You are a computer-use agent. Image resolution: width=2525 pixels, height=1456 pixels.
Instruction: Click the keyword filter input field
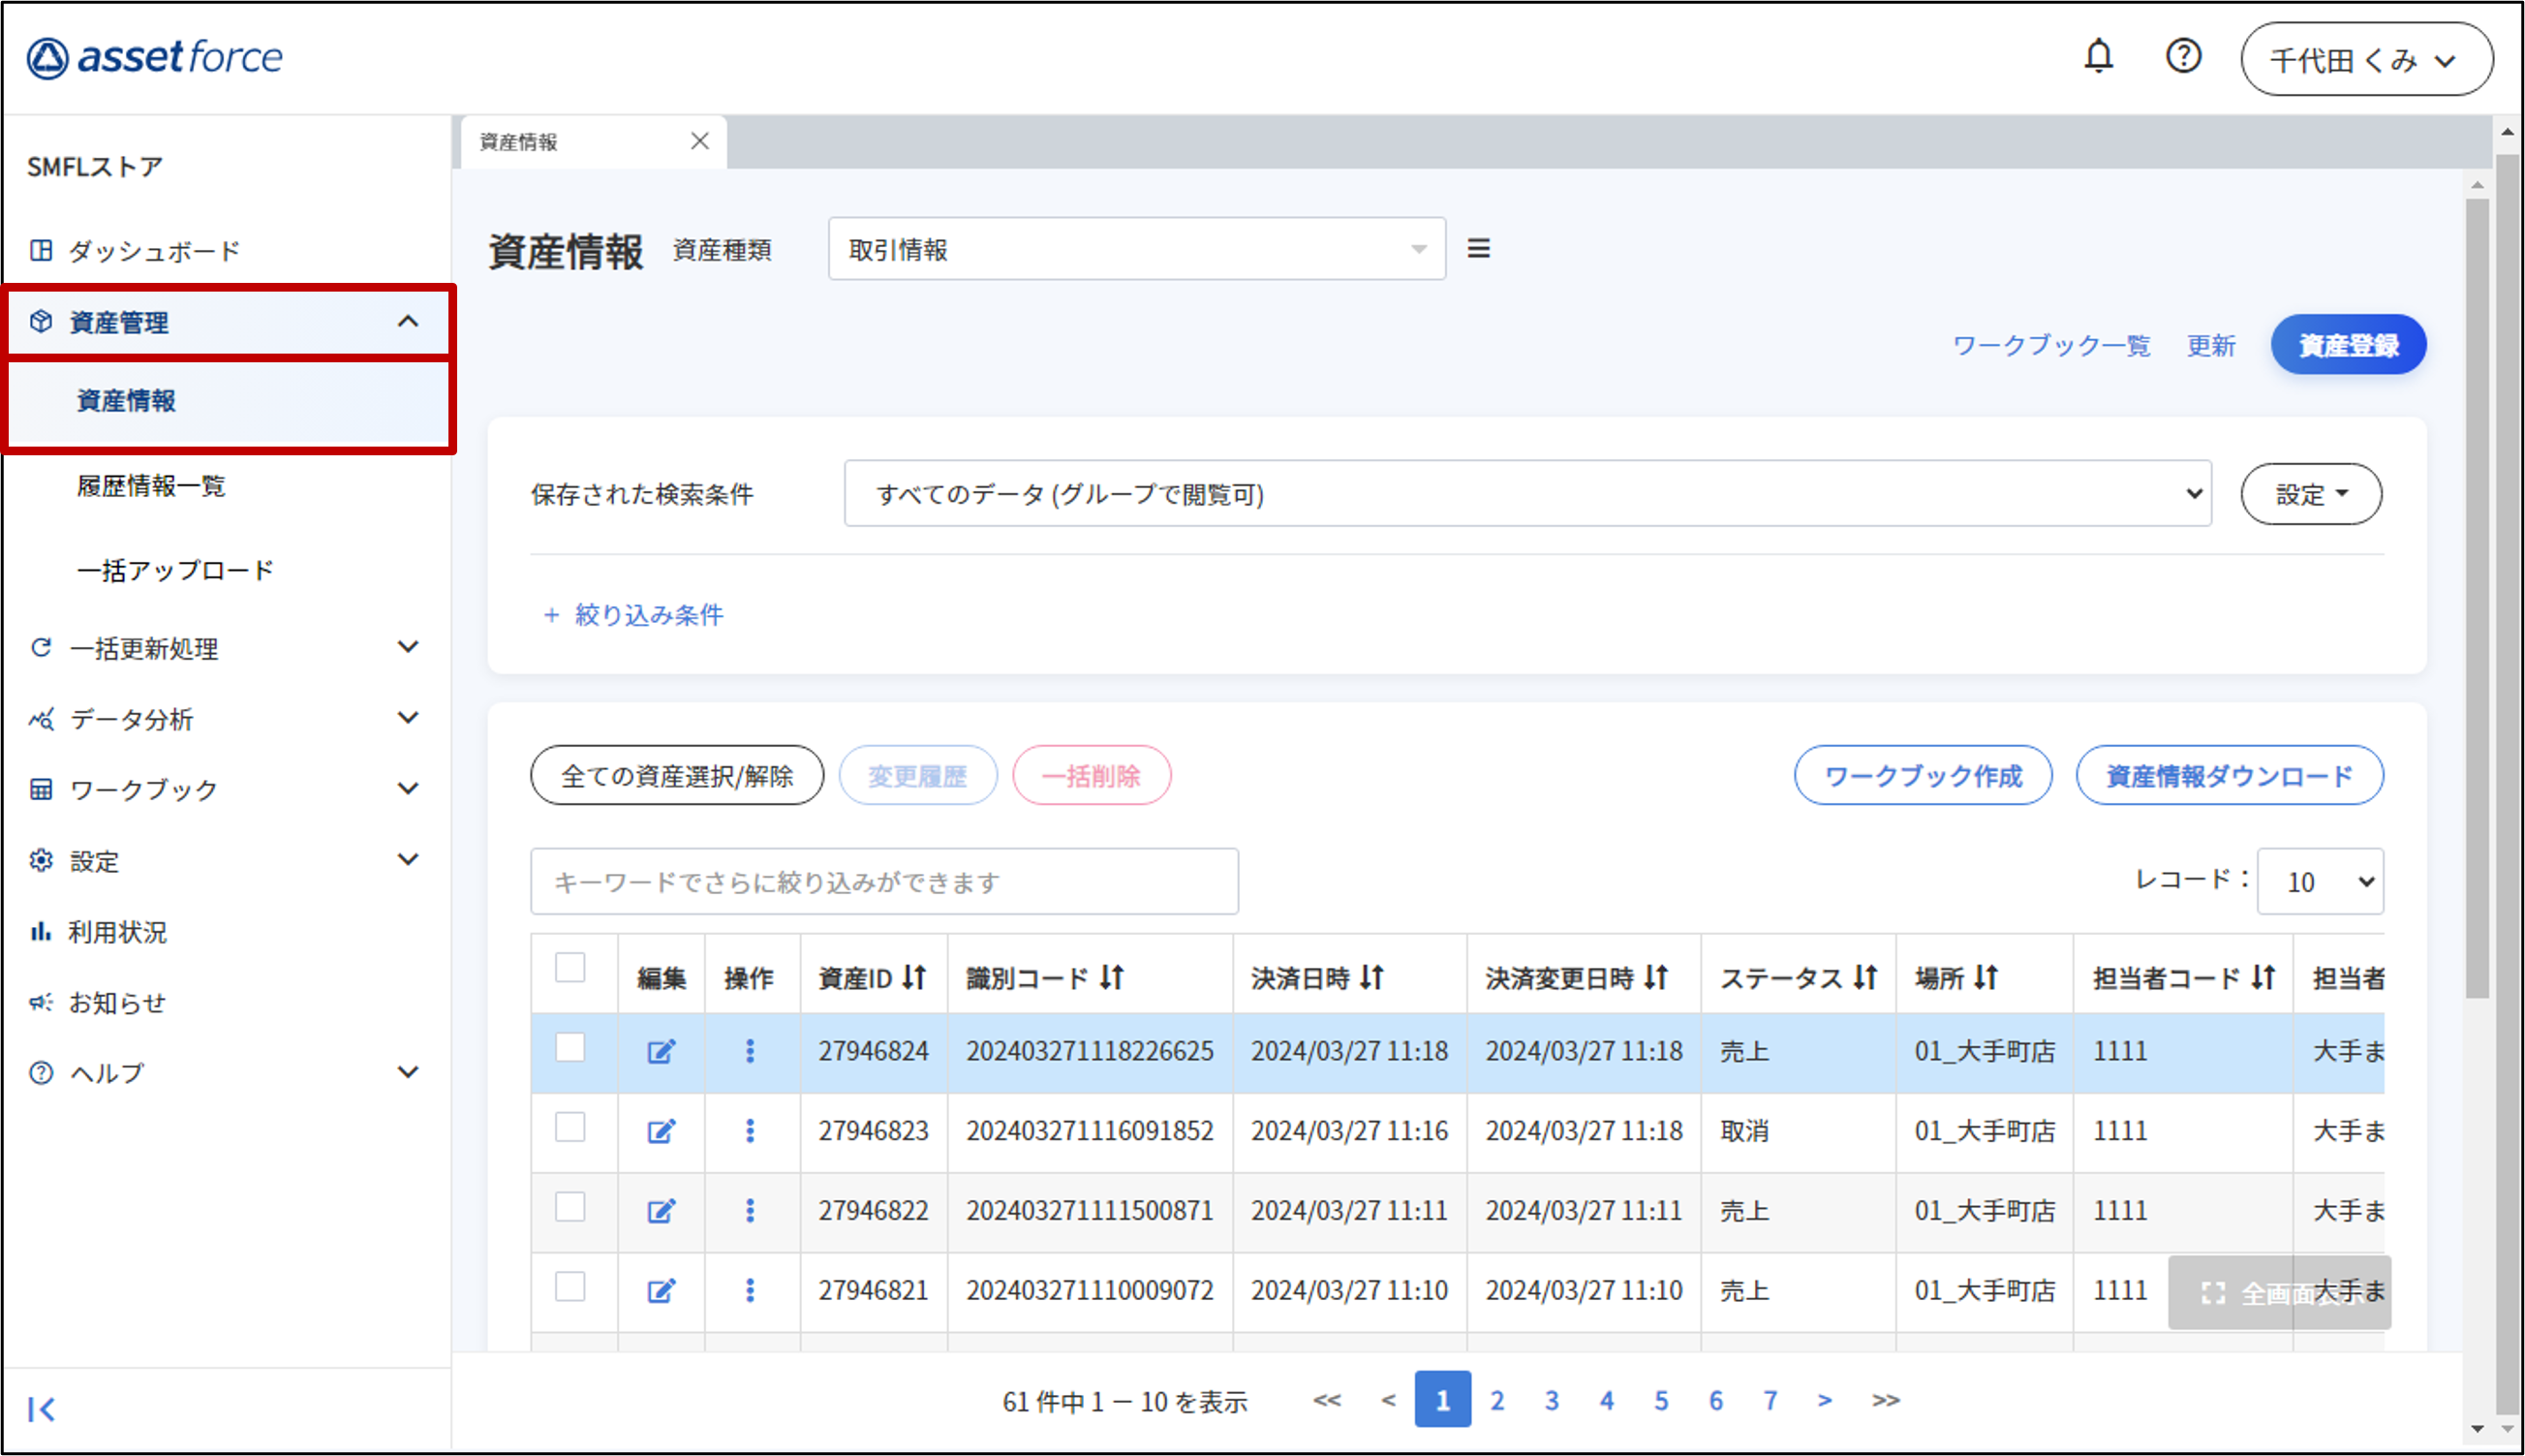coord(884,881)
